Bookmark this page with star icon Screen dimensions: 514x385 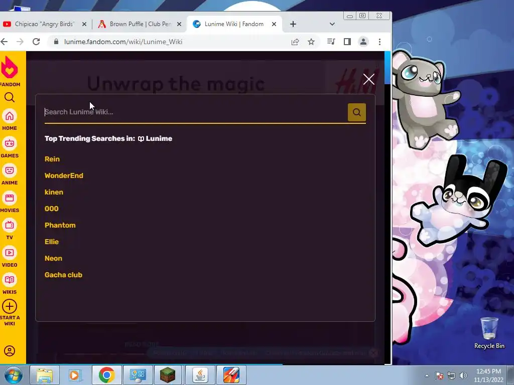[x=311, y=42]
